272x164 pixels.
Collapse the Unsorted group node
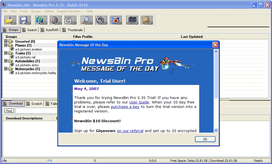6,41
